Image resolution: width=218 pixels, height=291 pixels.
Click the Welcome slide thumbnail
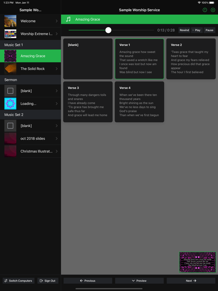pos(10,21)
